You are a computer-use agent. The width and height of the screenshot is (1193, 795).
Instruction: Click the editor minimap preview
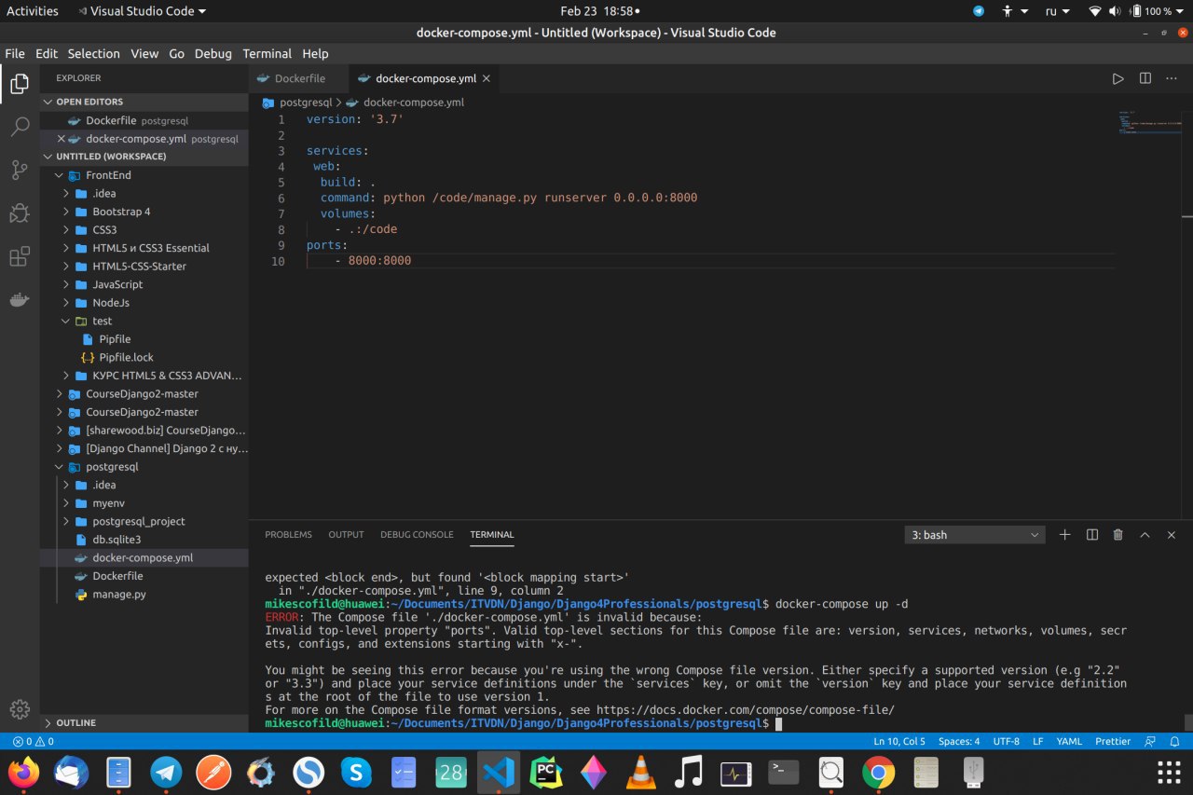[x=1150, y=123]
